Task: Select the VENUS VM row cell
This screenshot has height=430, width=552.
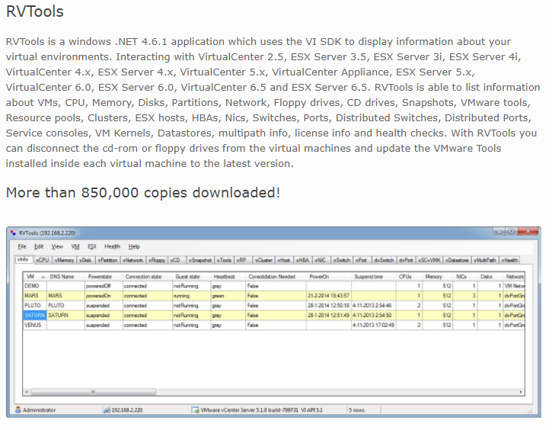Action: 35,325
